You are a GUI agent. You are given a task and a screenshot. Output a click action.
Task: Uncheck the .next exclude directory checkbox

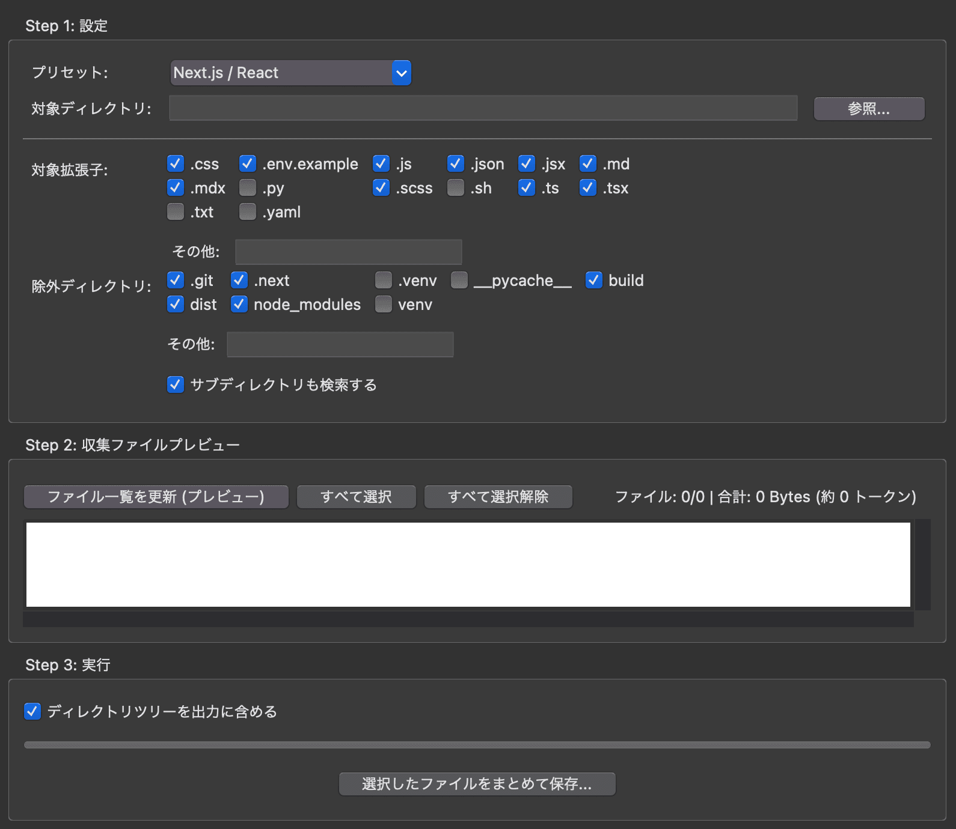click(239, 280)
